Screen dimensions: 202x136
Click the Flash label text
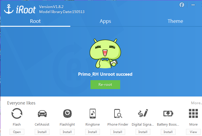click(17, 124)
